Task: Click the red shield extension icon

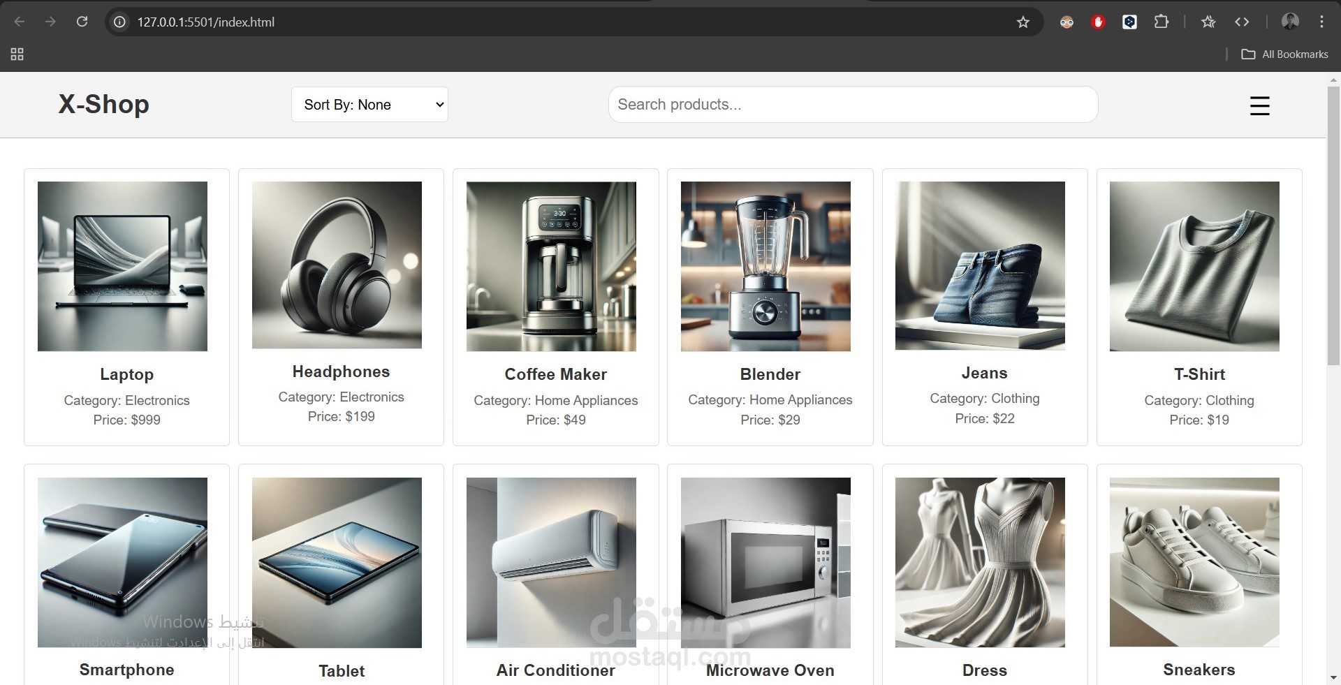Action: pos(1098,22)
